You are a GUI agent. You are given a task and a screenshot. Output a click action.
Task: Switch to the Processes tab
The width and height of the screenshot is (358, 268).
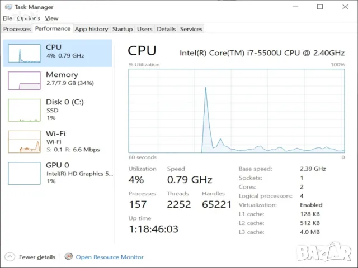17,29
